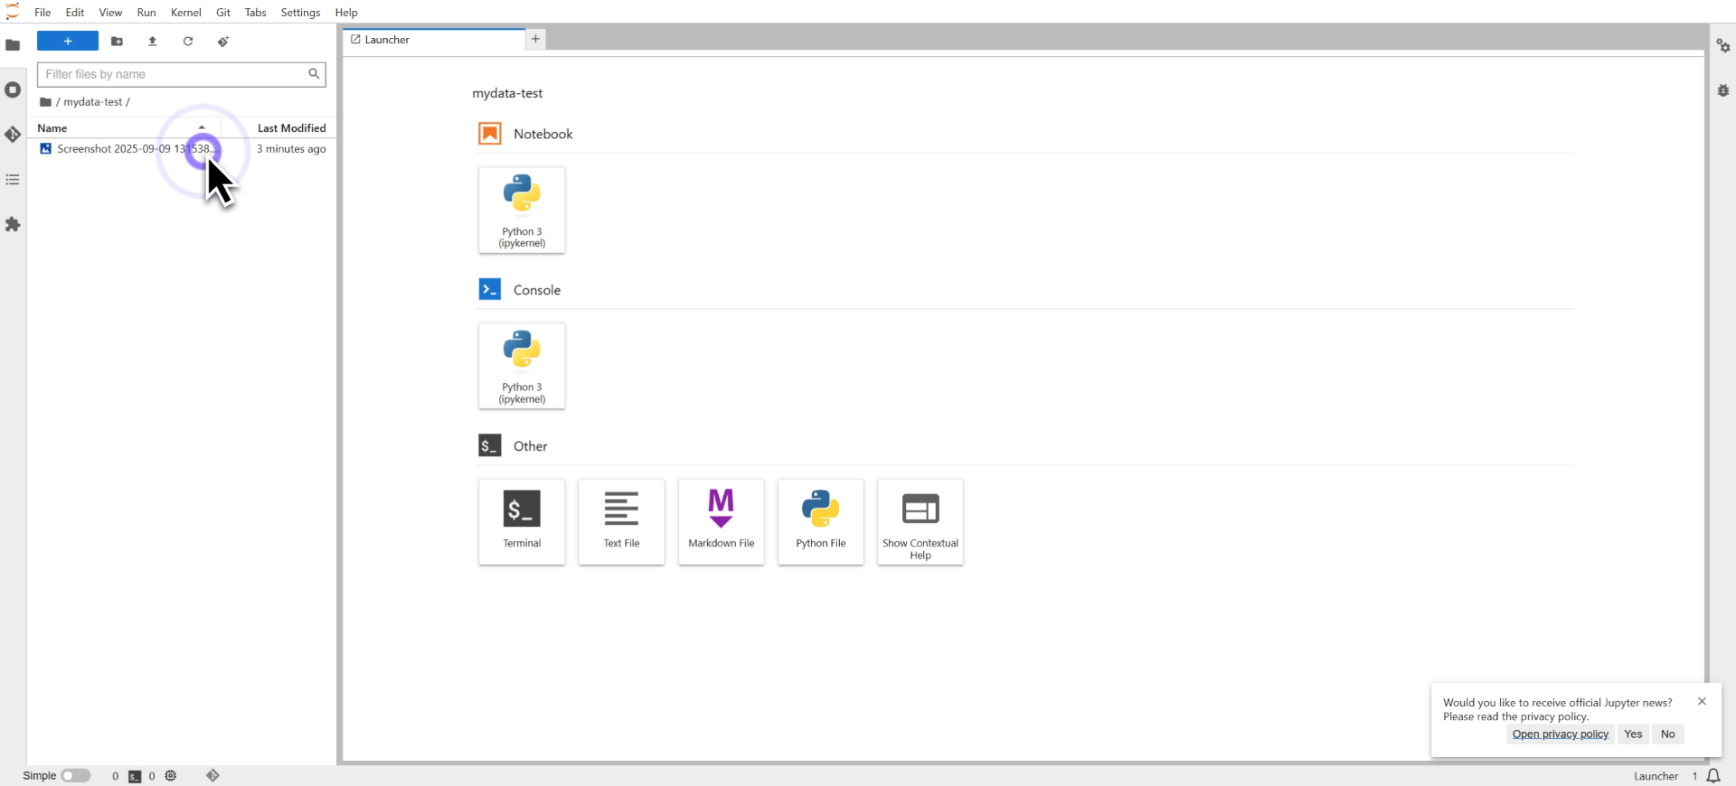Open the File Browser sidebar tab
Image resolution: width=1736 pixels, height=786 pixels.
[13, 45]
